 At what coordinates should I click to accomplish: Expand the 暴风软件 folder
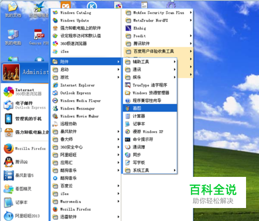click(x=86, y=132)
